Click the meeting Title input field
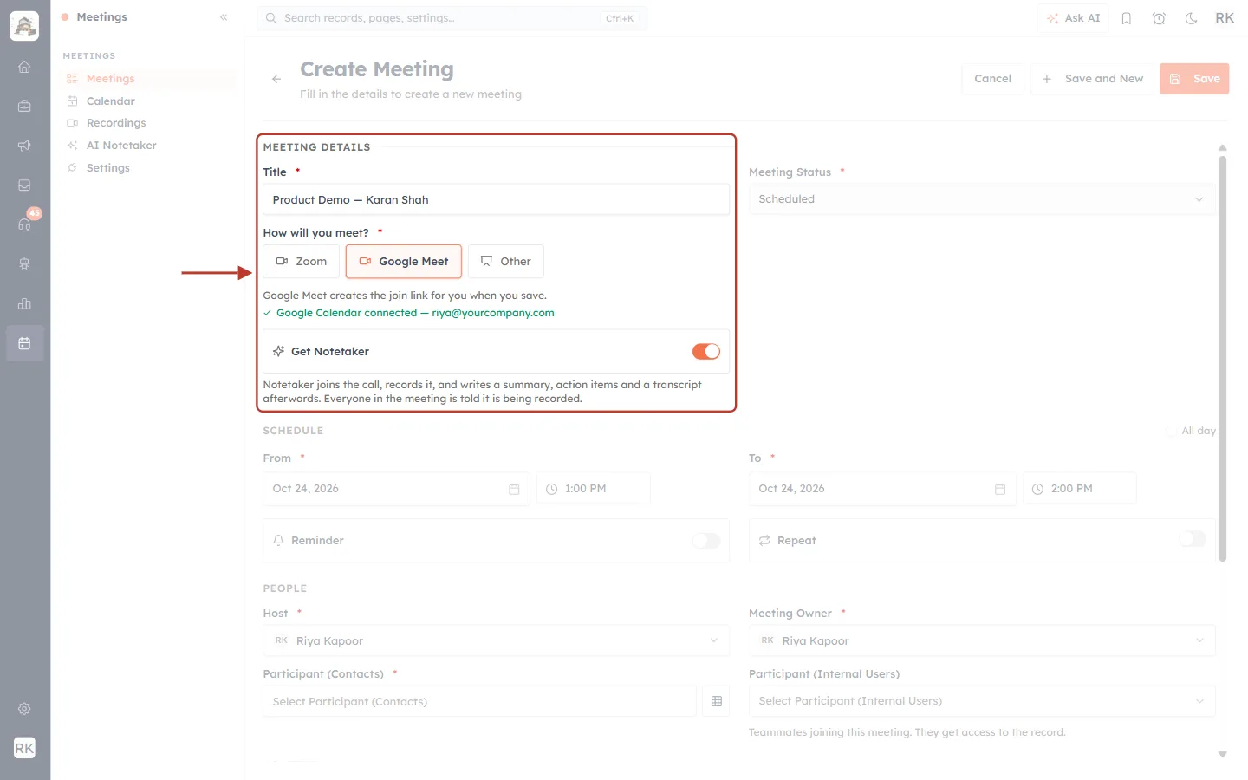 click(496, 200)
